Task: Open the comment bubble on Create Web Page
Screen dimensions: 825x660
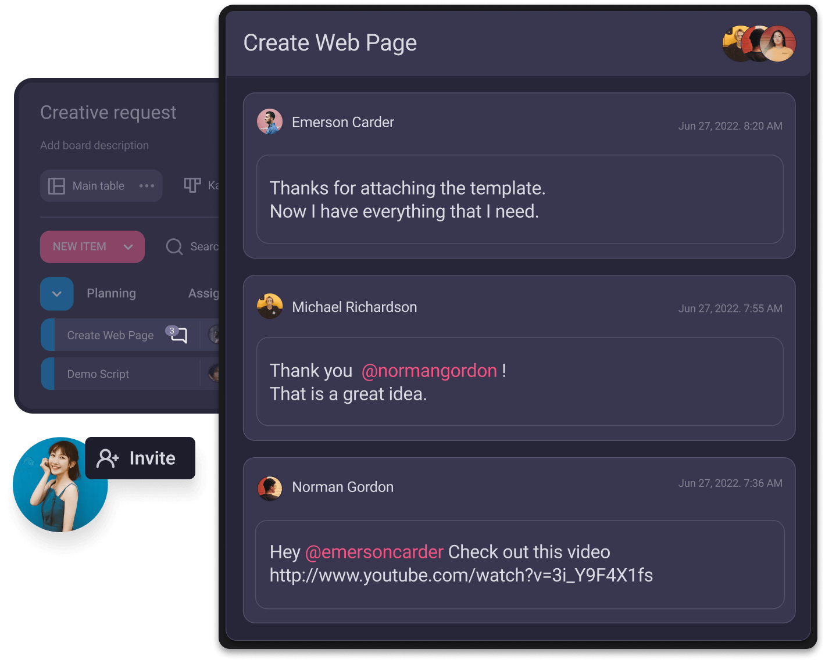Action: coord(179,335)
